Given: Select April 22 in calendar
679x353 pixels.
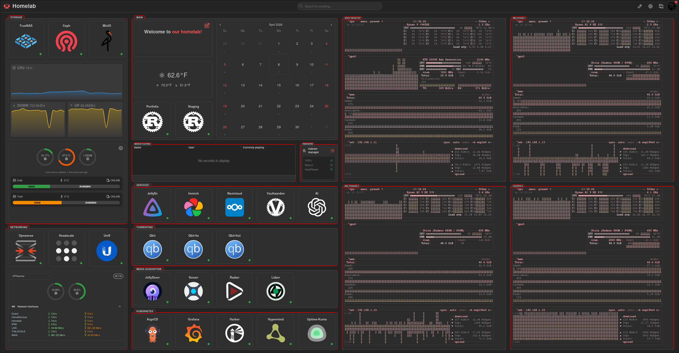Looking at the screenshot, I should (279, 106).
